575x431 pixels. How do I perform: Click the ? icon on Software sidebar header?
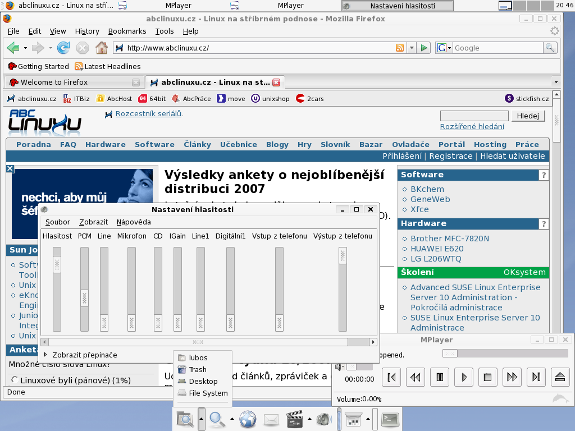point(544,175)
